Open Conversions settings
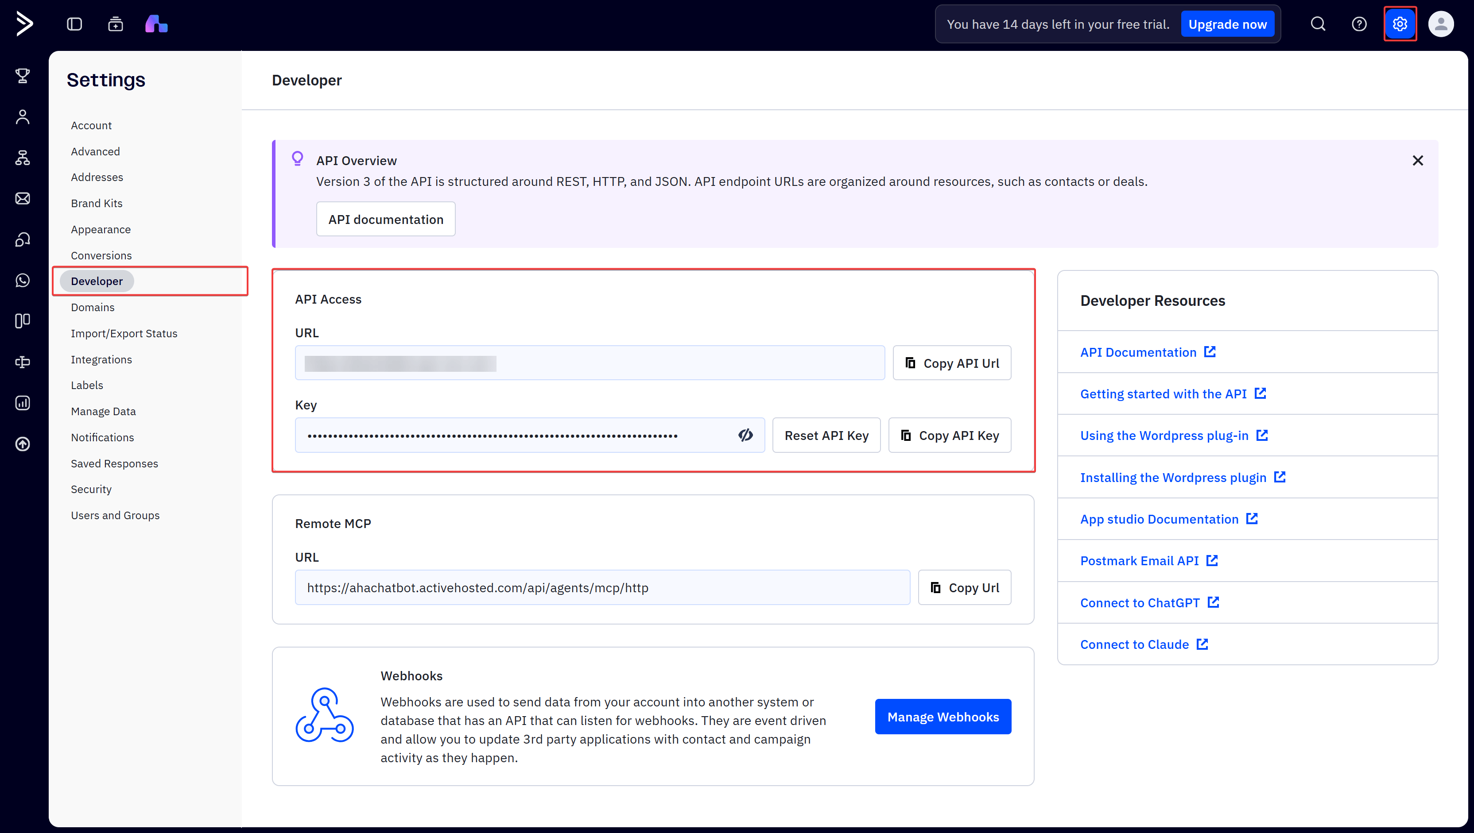 (101, 256)
